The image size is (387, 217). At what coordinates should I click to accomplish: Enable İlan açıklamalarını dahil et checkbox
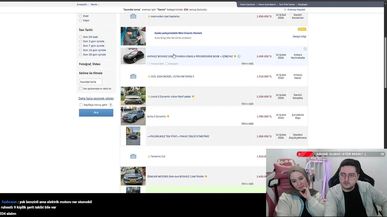click(x=81, y=89)
